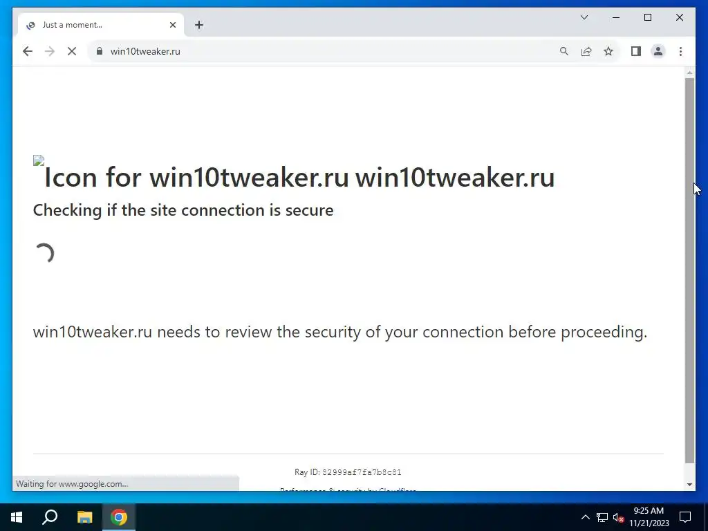
Task: Open the zoom magnifier icon in address bar
Action: (x=564, y=51)
